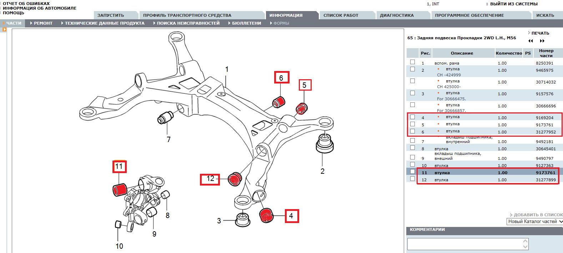Click the next page double-arrow icon
The width and height of the screenshot is (563, 253).
click(x=542, y=41)
